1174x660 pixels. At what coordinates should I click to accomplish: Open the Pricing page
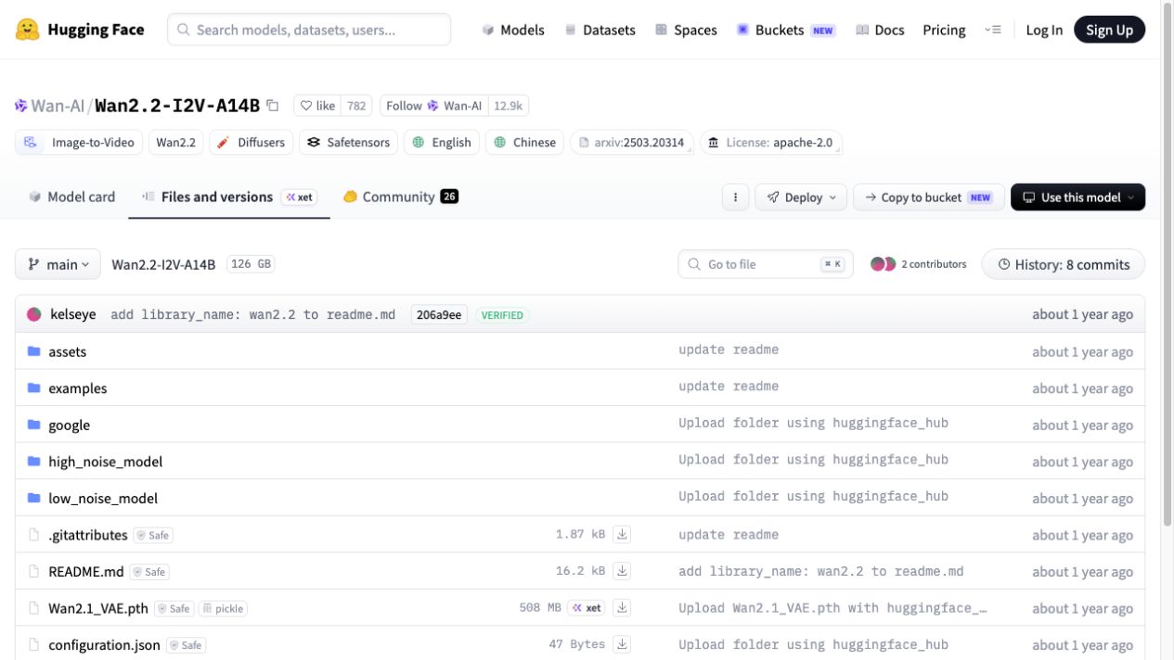click(944, 30)
